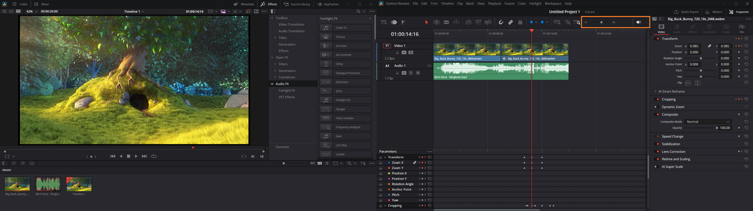The width and height of the screenshot is (753, 211).
Task: Toggle timeline snapping magnet icon
Action: (501, 22)
